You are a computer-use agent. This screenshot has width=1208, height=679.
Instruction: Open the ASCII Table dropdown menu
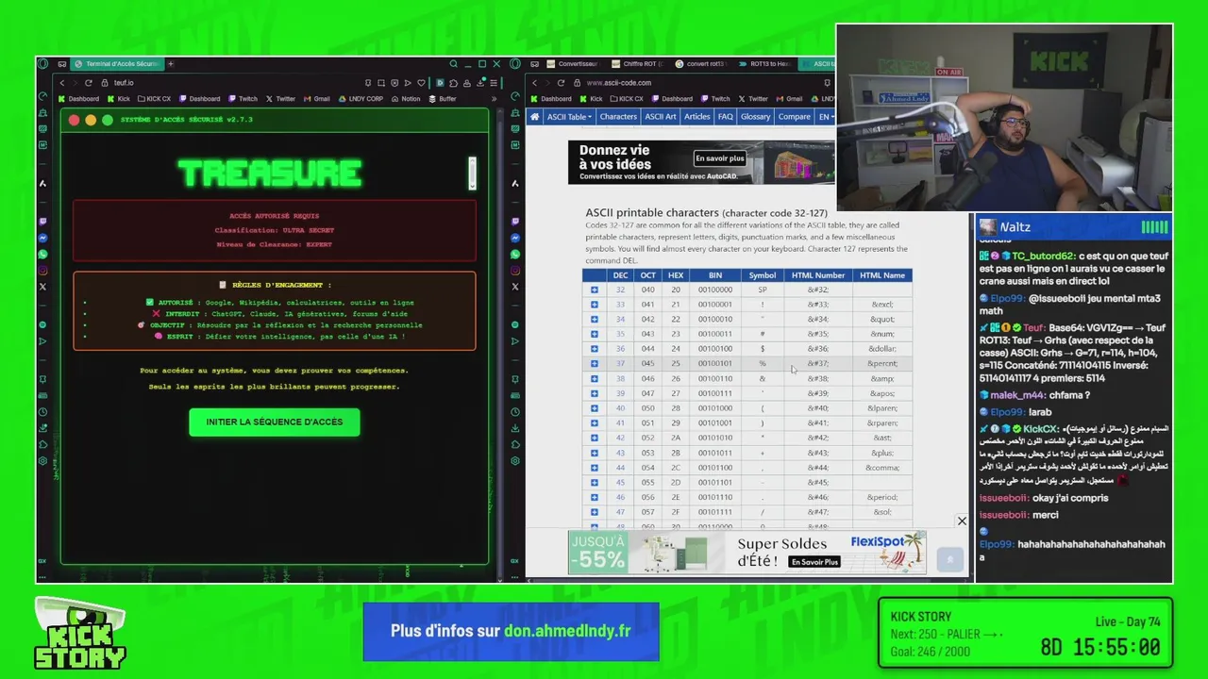[x=569, y=117]
